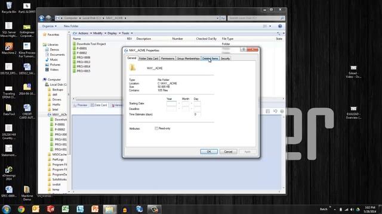Click the taskbar volume icon
This screenshot has width=382, height=214.
click(352, 209)
